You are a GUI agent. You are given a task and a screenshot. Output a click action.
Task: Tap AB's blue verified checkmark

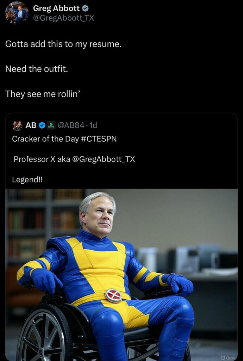click(42, 125)
